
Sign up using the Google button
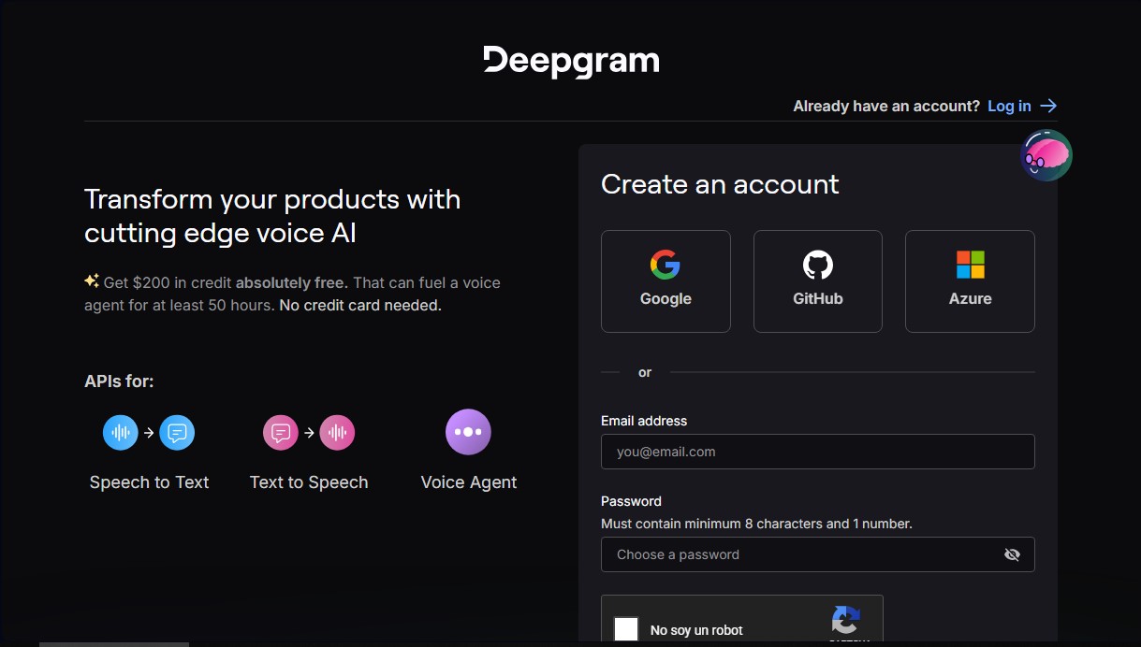pyautogui.click(x=666, y=280)
